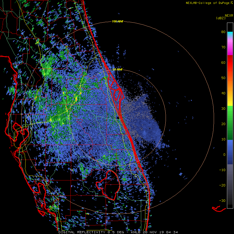Click the NEXR label above the color scale

[229, 16]
